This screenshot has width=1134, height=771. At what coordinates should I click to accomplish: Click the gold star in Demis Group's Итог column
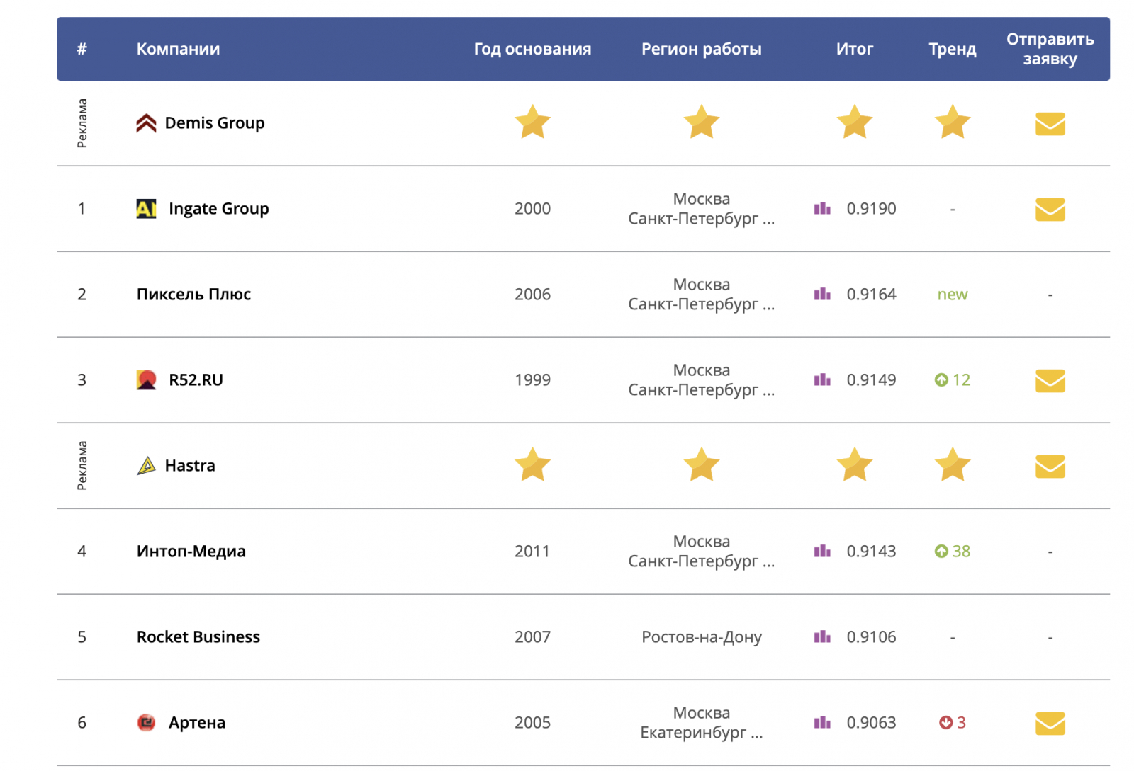tap(854, 122)
